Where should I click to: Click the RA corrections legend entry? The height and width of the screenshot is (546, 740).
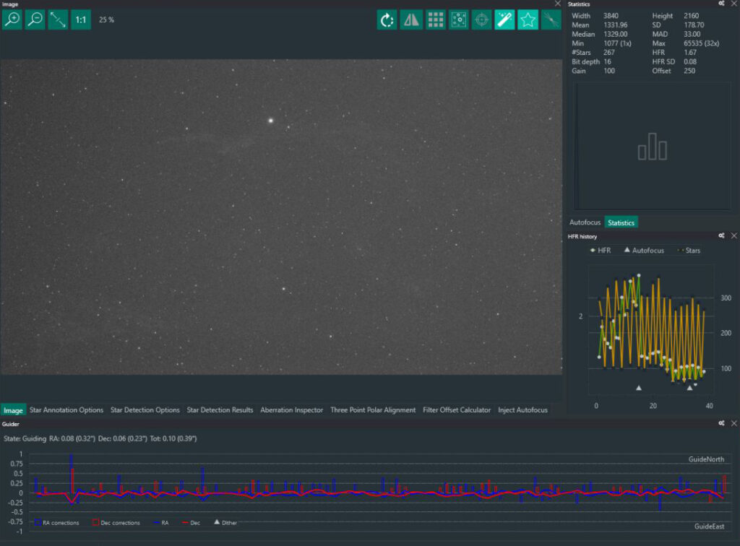click(x=56, y=522)
